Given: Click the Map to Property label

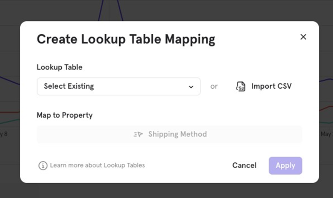Looking at the screenshot, I should [x=64, y=115].
